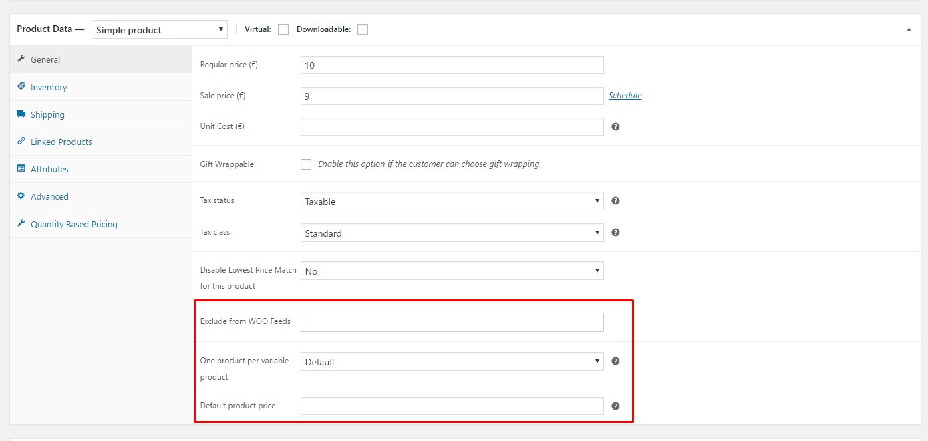Click the chain icon for Linked Products

(x=21, y=142)
